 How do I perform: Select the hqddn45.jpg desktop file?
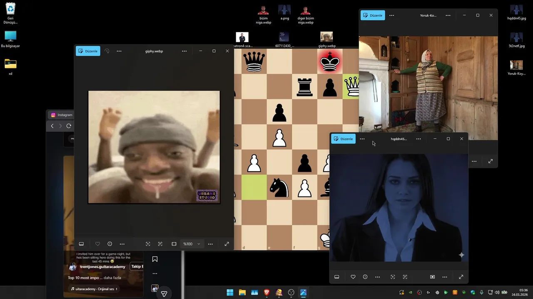tap(516, 12)
